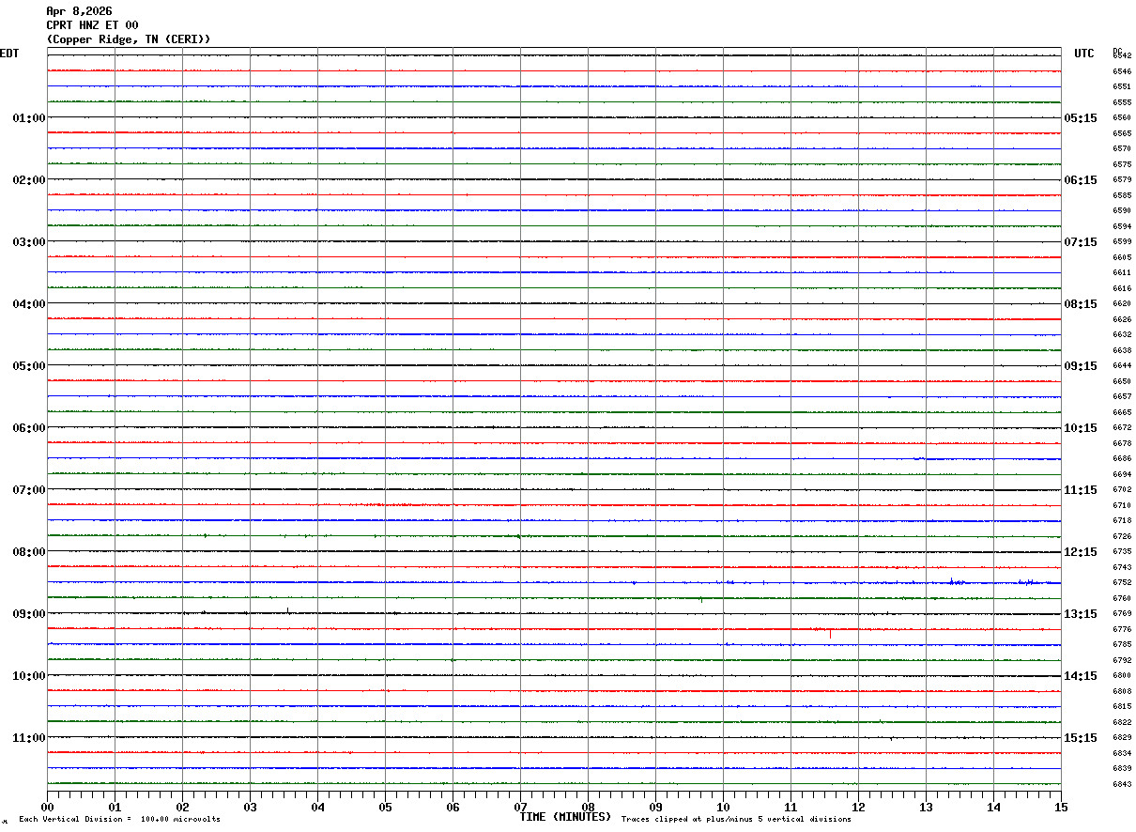Viewport: 1136px width, 832px height.
Task: Click the red downward spike on the 13:15 UTC red trace
Action: tap(830, 634)
